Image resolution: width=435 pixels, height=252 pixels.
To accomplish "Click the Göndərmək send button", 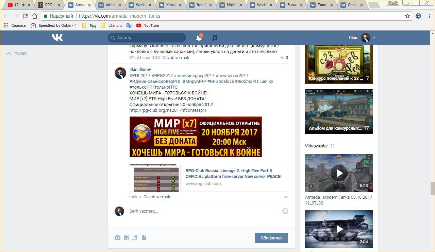I will tap(271, 238).
